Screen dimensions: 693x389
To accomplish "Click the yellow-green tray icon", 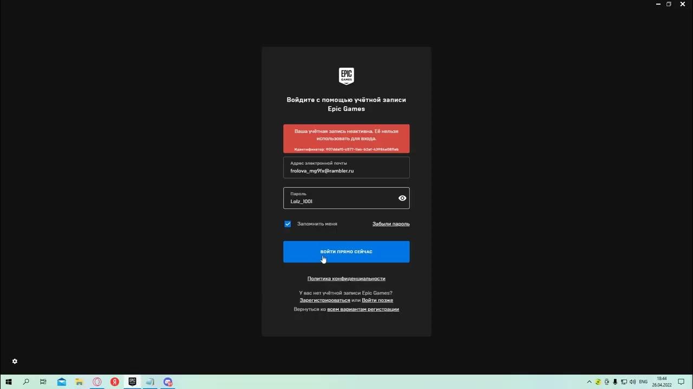I will pos(599,382).
